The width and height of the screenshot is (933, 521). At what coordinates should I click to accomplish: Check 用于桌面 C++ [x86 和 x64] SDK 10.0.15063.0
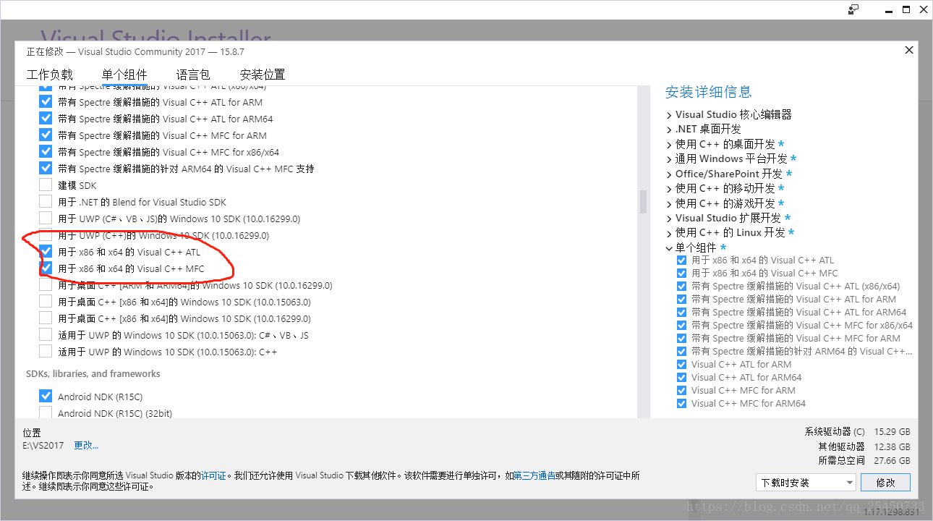click(x=46, y=302)
